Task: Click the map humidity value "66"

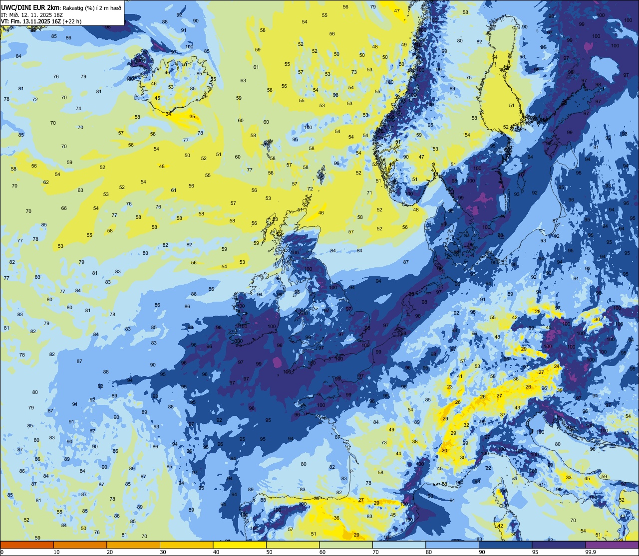Action: pyautogui.click(x=64, y=208)
